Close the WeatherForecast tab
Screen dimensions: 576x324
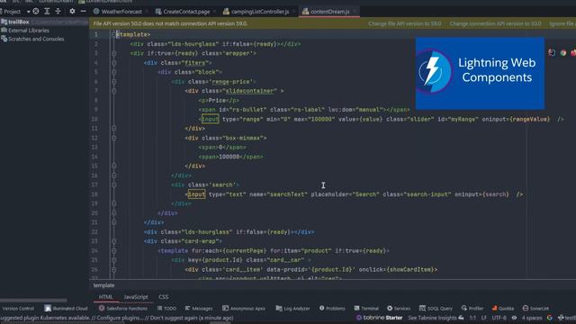[x=147, y=12]
